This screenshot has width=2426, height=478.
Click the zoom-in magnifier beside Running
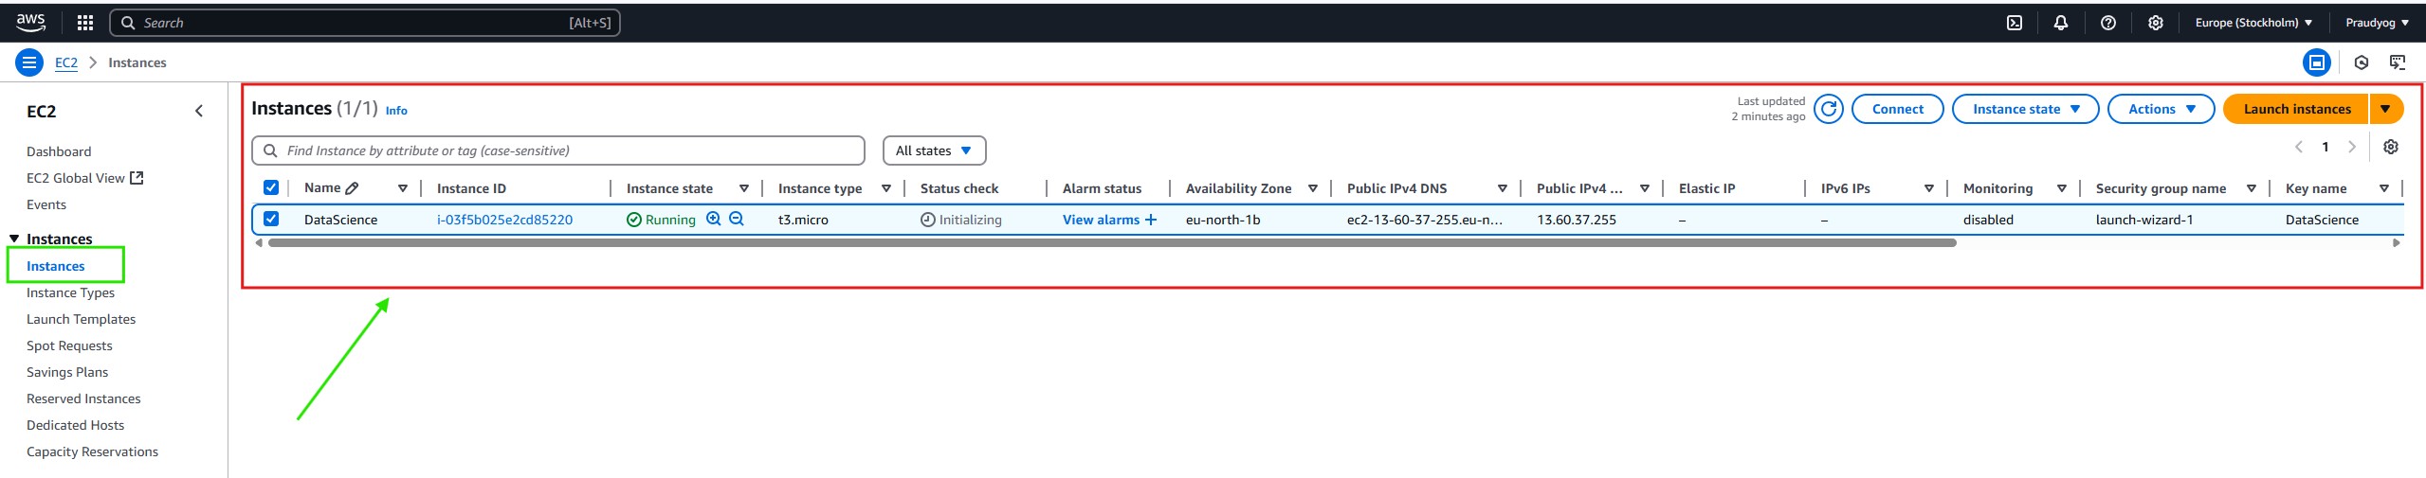point(714,219)
